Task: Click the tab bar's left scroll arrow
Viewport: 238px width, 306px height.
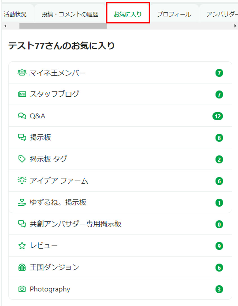Action: coord(5,26)
